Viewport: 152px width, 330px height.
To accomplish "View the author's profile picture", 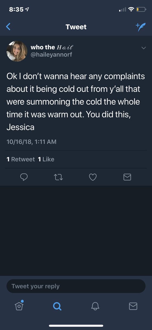I will tap(17, 51).
